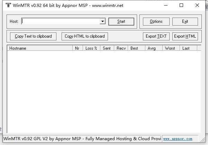The image size is (208, 145).
Task: Click into the Host input field
Action: 61,21
